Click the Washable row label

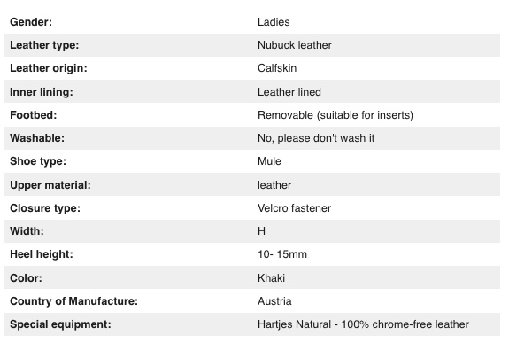[x=37, y=138]
